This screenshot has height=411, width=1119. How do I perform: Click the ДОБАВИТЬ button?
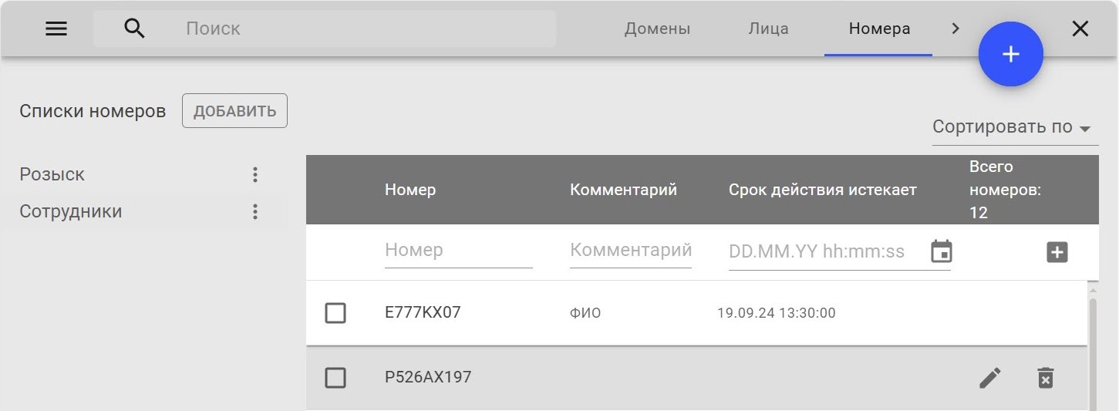point(234,111)
